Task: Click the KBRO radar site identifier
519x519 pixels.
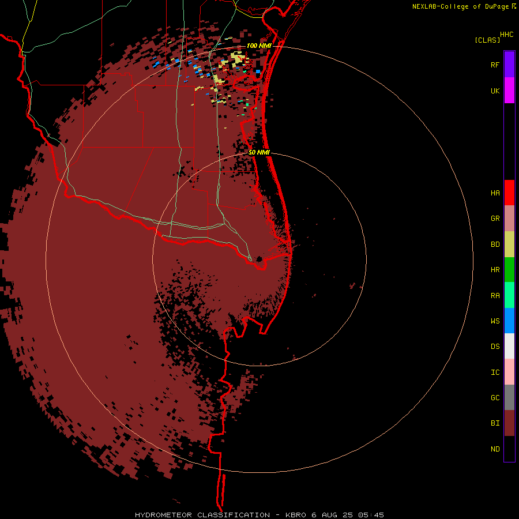Action: (296, 515)
